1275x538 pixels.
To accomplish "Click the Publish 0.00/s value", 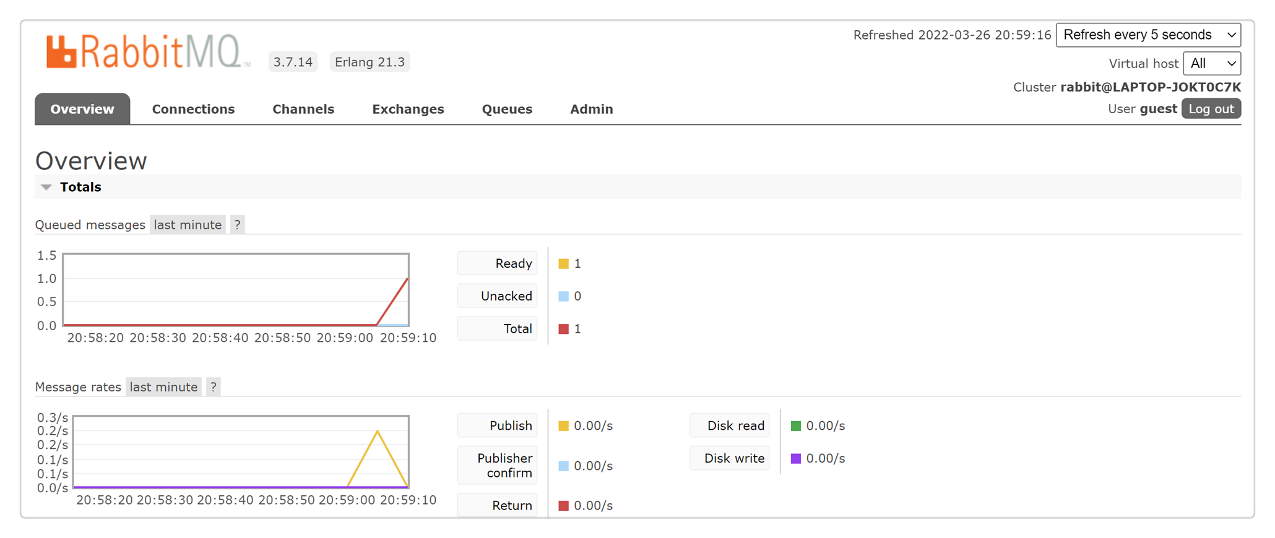I will (593, 426).
